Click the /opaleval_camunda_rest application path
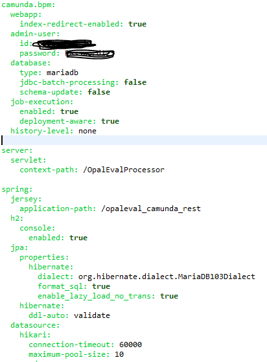Viewport: 267px width, 362px height. (x=151, y=209)
